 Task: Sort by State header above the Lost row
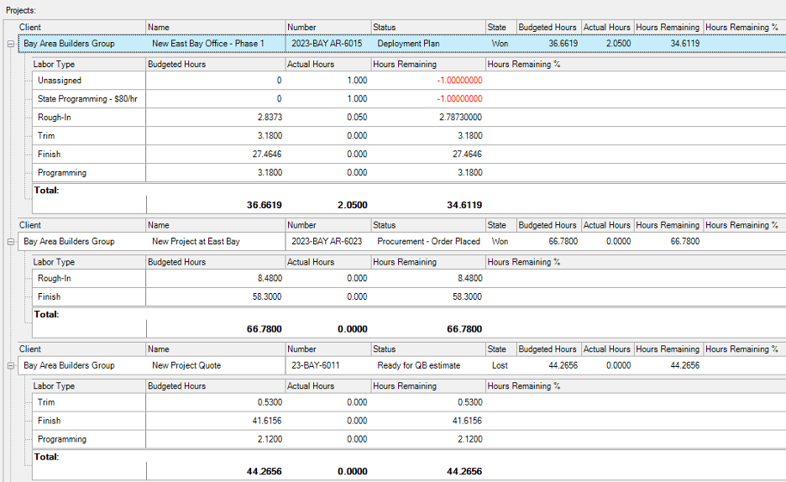pyautogui.click(x=500, y=349)
